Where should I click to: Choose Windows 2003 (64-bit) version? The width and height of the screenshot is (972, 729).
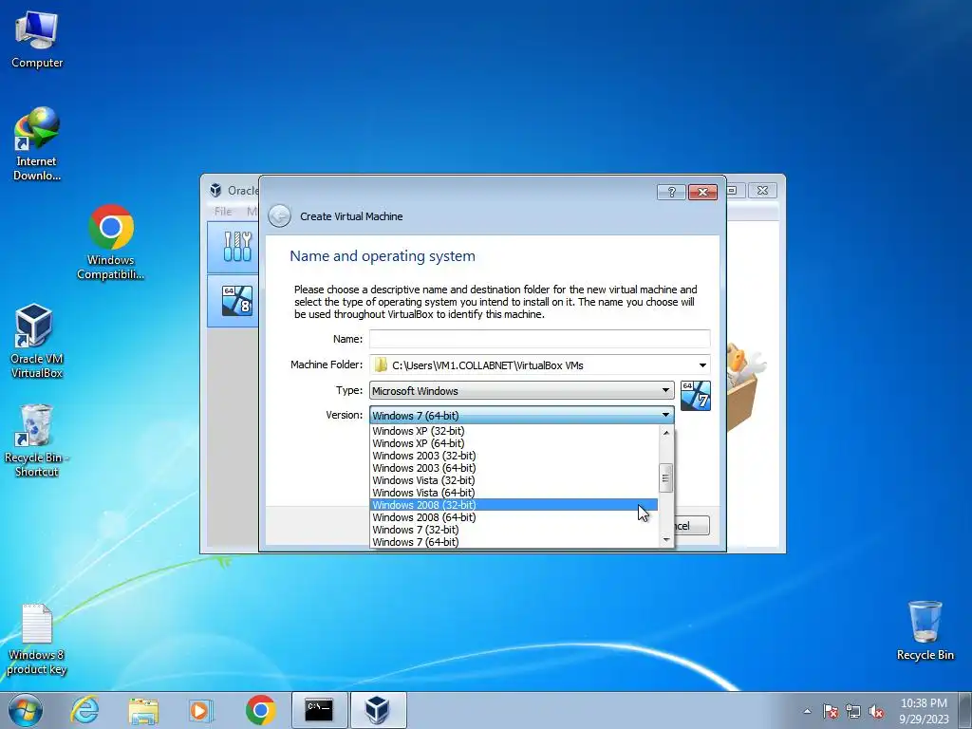point(514,468)
